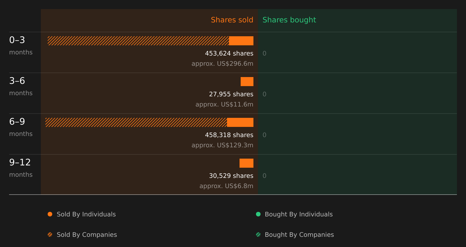Click the bought value 0 in 6–9 months row
This screenshot has width=466, height=247.
265,135
